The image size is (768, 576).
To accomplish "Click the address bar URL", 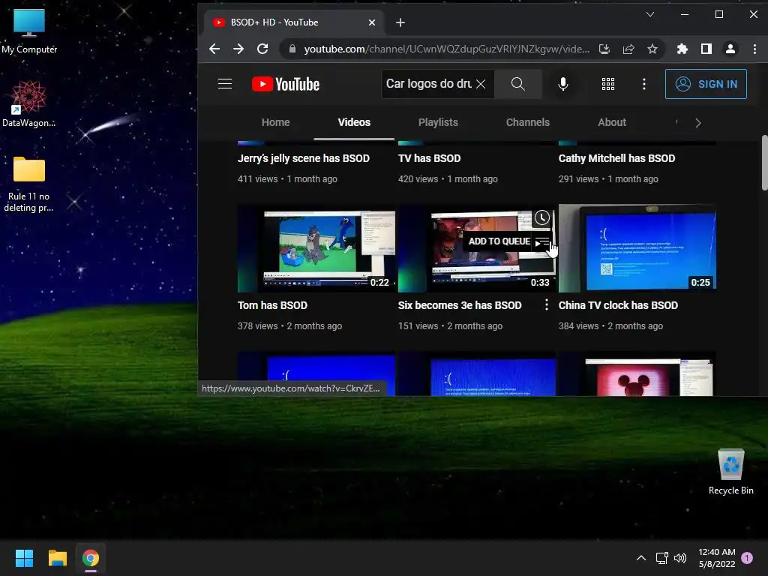I will point(446,49).
